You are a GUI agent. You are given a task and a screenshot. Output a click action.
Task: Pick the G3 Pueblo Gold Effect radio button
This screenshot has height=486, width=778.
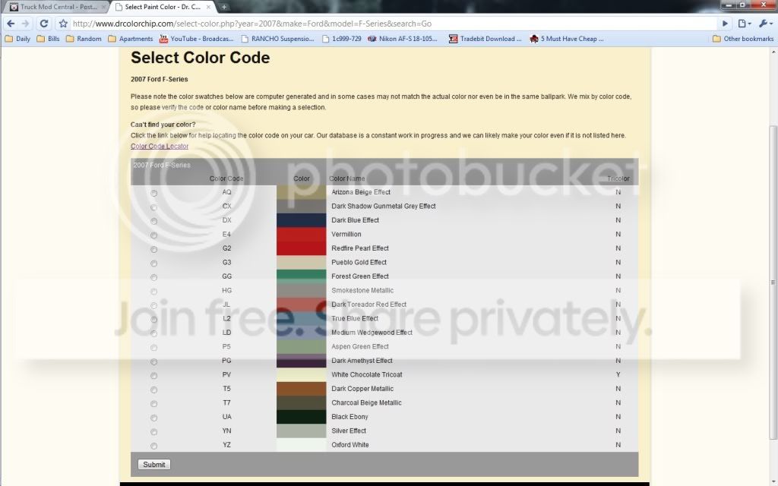click(x=153, y=264)
